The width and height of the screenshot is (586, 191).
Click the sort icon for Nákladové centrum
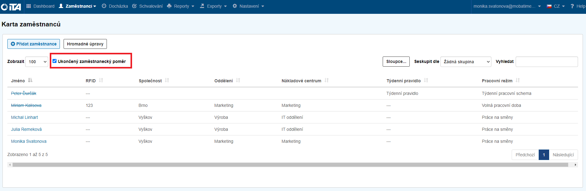coord(326,80)
